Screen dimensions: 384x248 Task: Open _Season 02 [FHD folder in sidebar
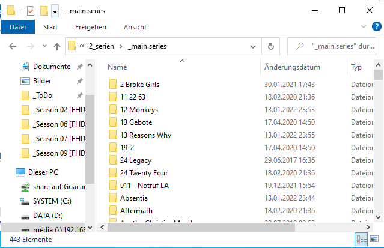tap(59, 110)
